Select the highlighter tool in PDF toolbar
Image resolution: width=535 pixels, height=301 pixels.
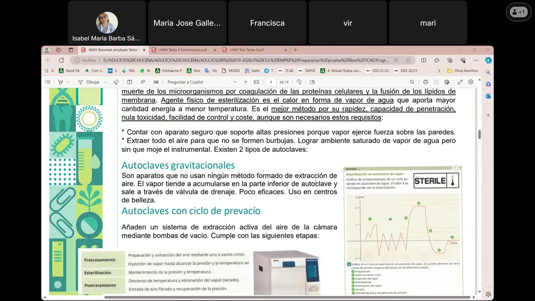point(61,82)
